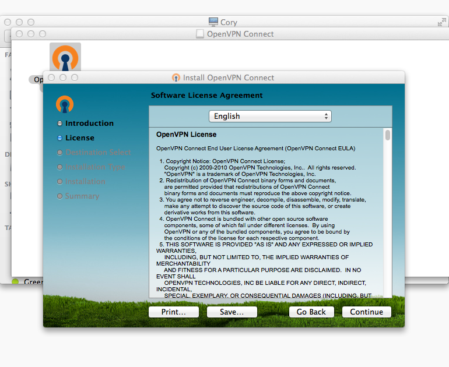Click the Summary step label
The height and width of the screenshot is (367, 449).
pos(82,196)
